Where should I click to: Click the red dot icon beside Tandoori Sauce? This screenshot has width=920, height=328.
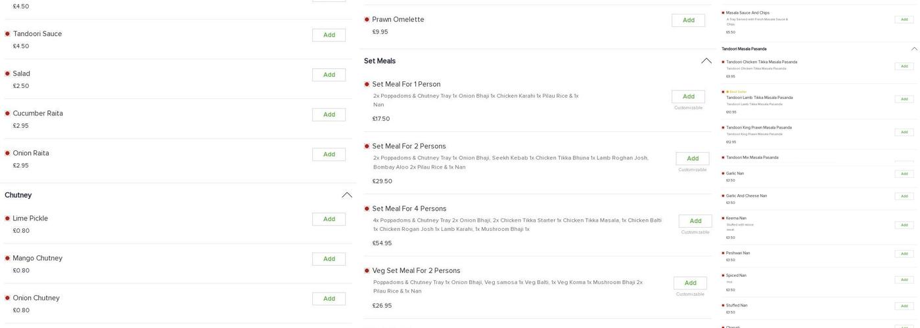7,34
